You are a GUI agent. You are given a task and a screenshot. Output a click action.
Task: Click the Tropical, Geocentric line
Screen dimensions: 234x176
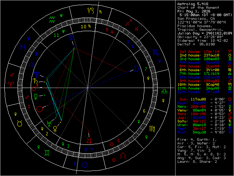(200, 30)
